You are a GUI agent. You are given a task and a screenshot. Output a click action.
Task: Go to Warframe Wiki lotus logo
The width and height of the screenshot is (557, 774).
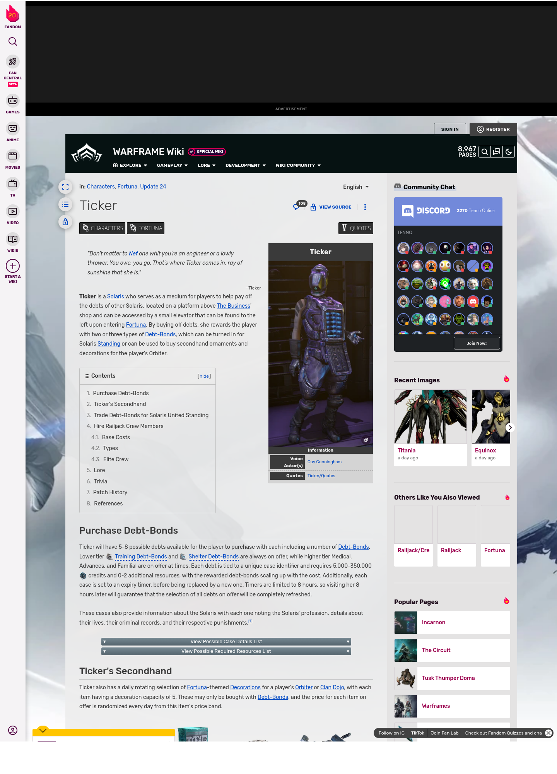click(x=87, y=153)
